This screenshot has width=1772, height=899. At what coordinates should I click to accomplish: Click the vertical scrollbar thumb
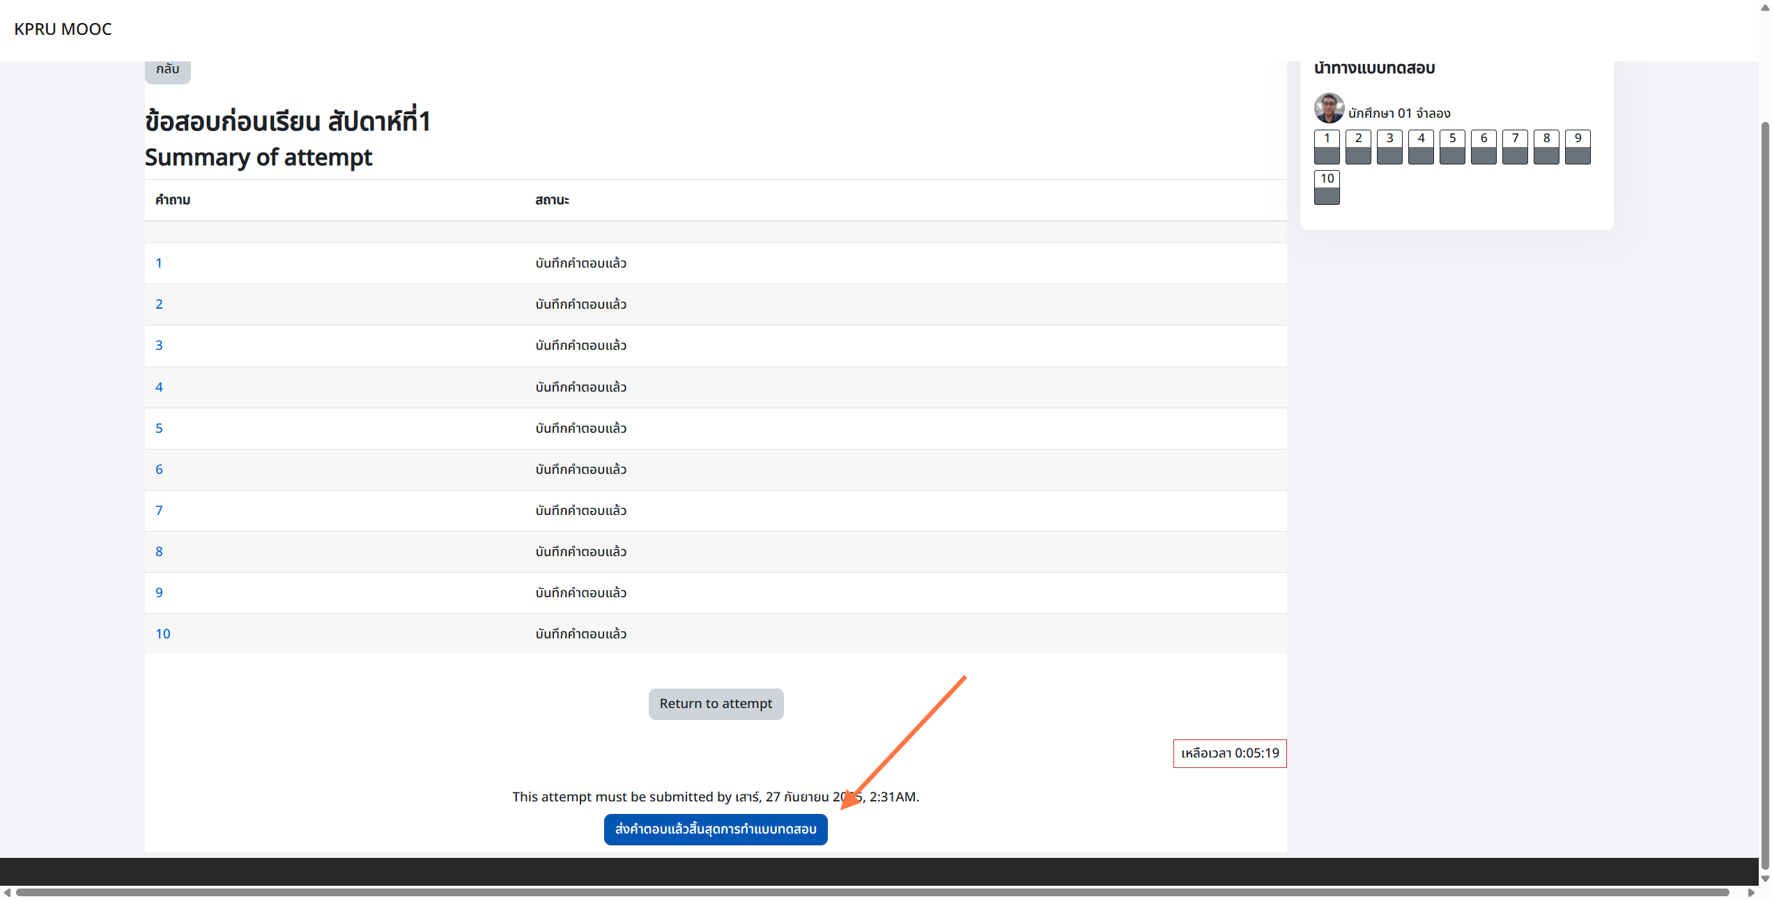pyautogui.click(x=1765, y=495)
